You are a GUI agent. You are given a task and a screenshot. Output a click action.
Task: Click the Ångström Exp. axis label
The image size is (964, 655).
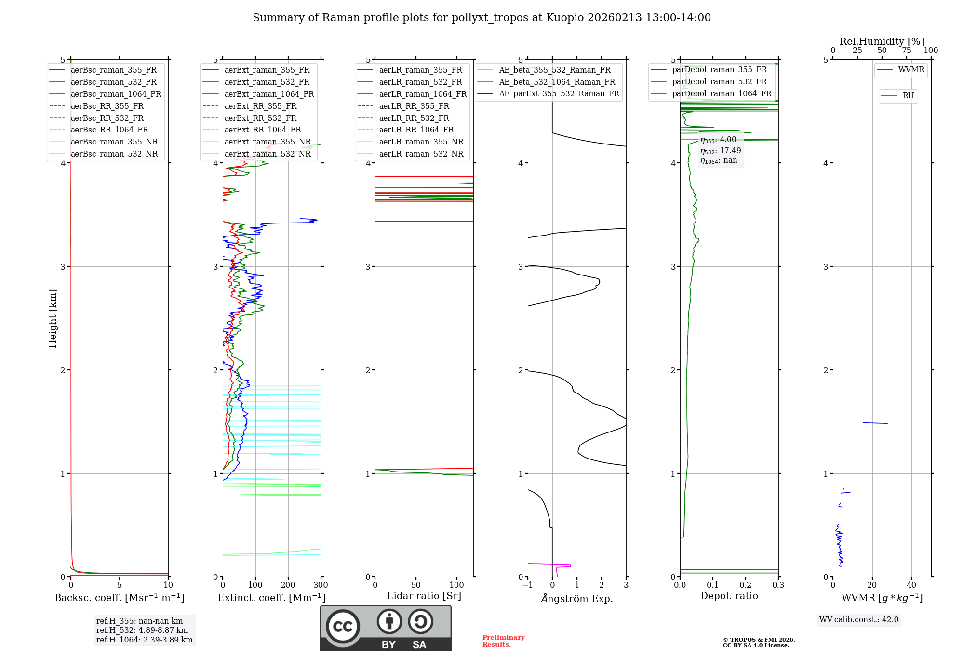click(576, 599)
